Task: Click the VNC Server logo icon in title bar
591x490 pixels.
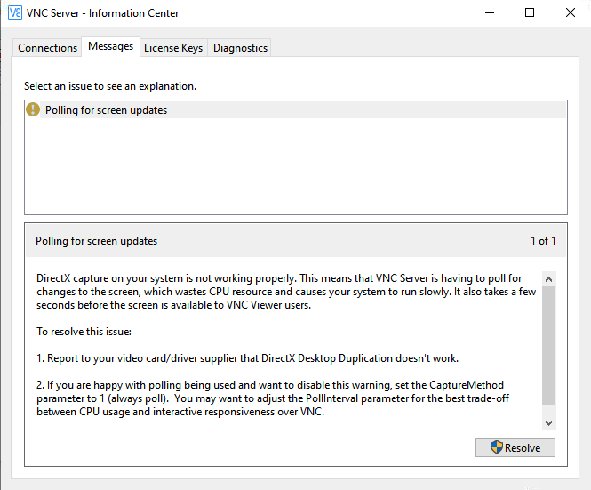Action: coord(15,12)
